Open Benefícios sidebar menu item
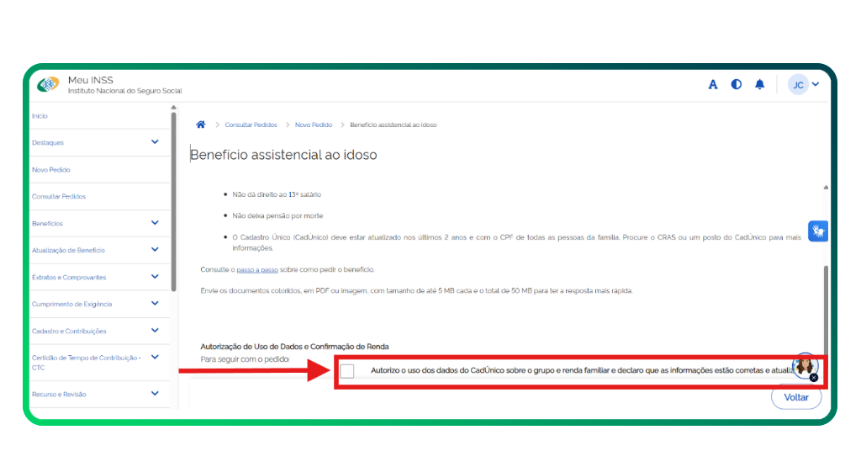 tap(47, 224)
